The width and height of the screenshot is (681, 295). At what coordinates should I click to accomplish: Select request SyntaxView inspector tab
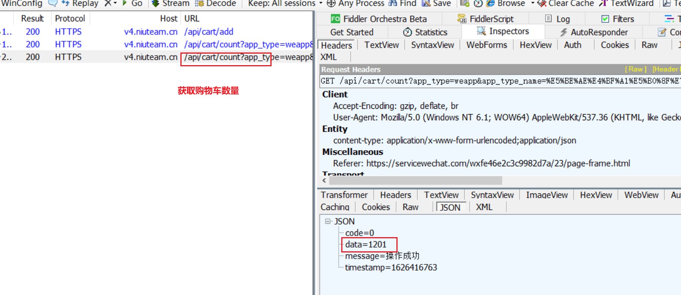pos(432,45)
